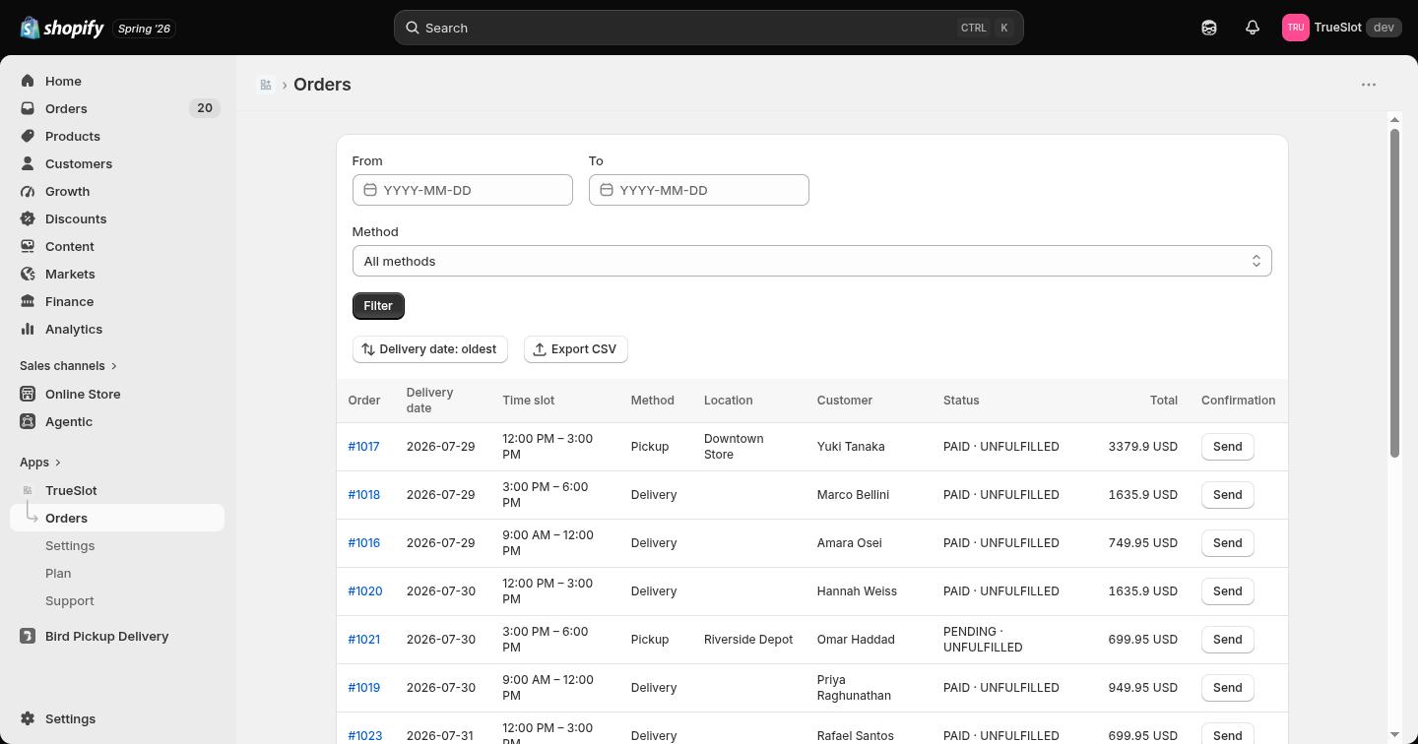Open the three-dot more actions menu
This screenshot has height=744, width=1418.
tap(1369, 85)
